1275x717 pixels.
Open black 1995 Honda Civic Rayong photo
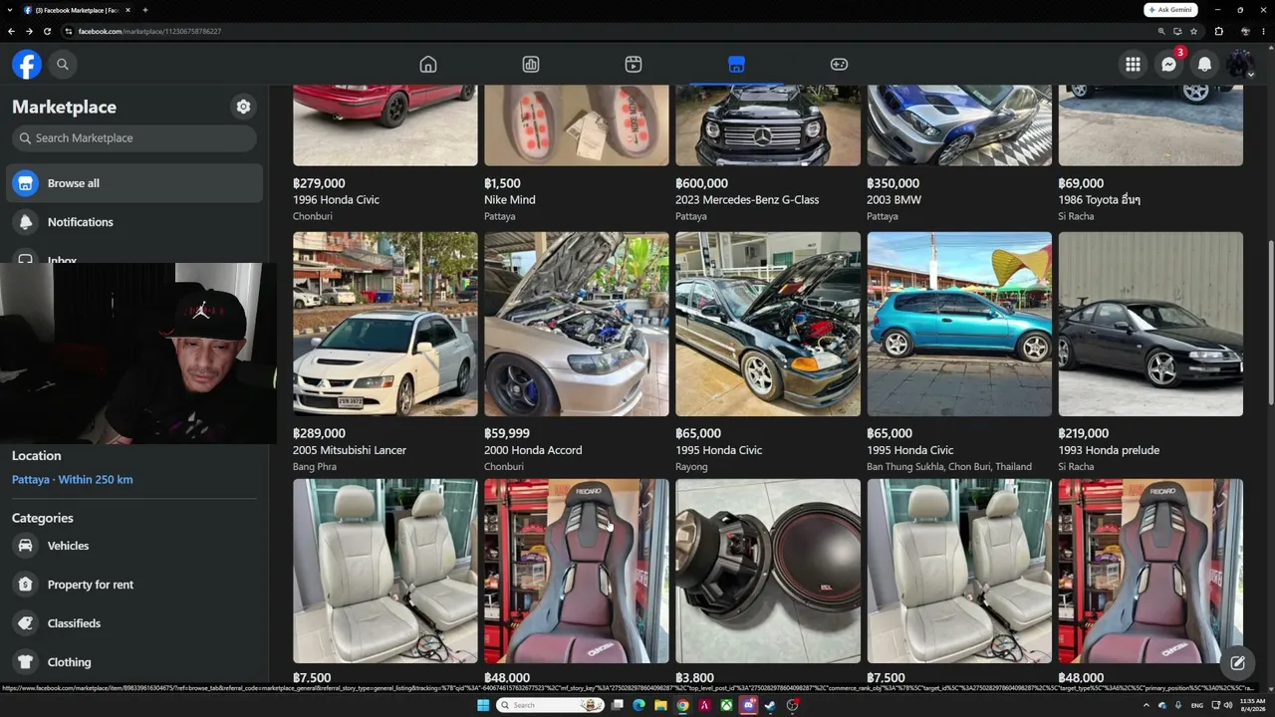tap(768, 324)
